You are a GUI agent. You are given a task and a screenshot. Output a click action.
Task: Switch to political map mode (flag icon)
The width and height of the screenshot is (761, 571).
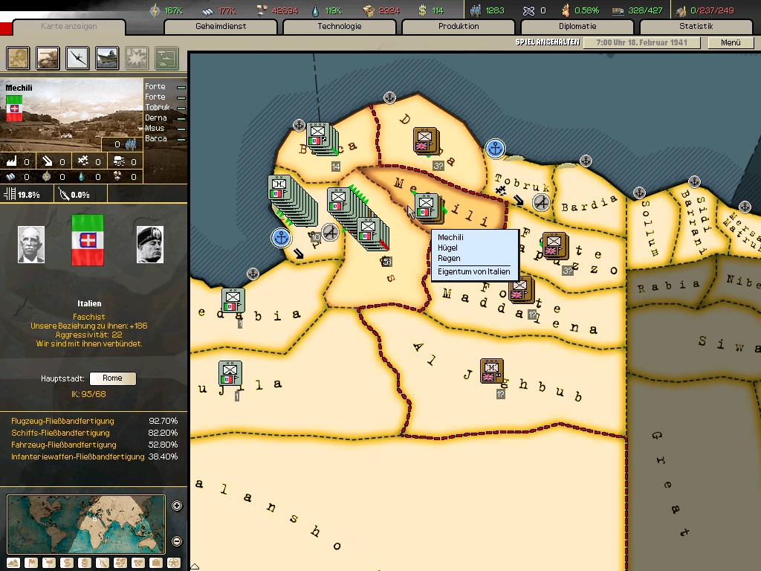[x=31, y=563]
